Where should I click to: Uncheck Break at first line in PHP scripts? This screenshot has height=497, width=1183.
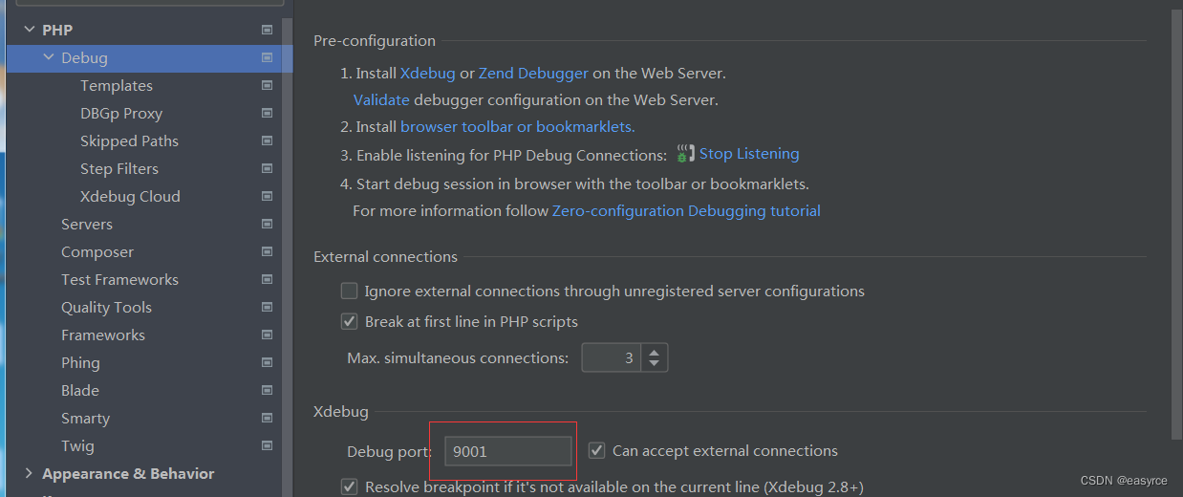click(x=349, y=321)
